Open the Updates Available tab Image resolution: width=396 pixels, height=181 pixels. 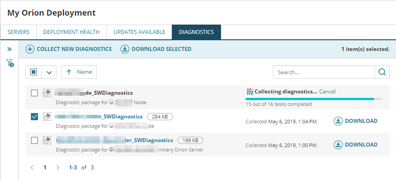tap(139, 32)
